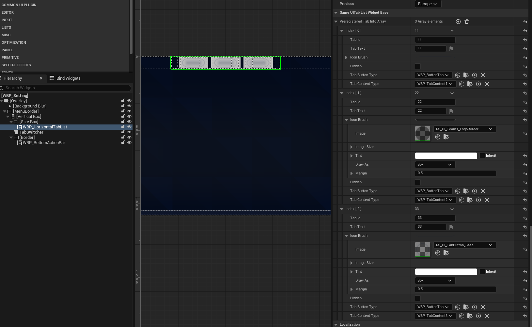This screenshot has width=532, height=327.
Task: Clear the Tab Content Type WBP_TabContent1 value
Action: tap(487, 84)
